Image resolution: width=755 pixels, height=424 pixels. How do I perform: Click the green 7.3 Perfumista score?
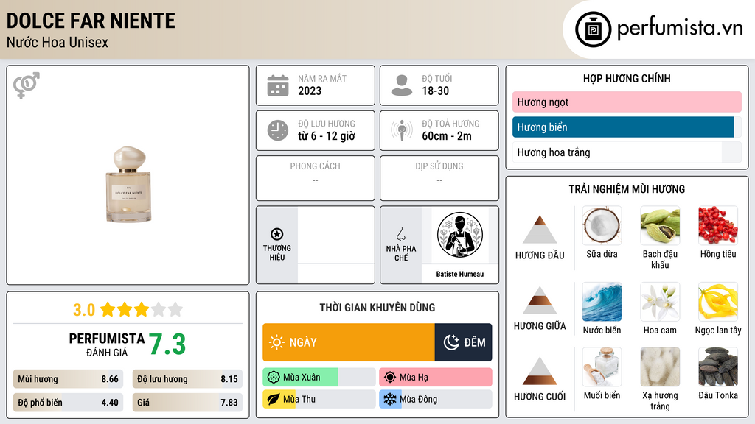pos(167,344)
